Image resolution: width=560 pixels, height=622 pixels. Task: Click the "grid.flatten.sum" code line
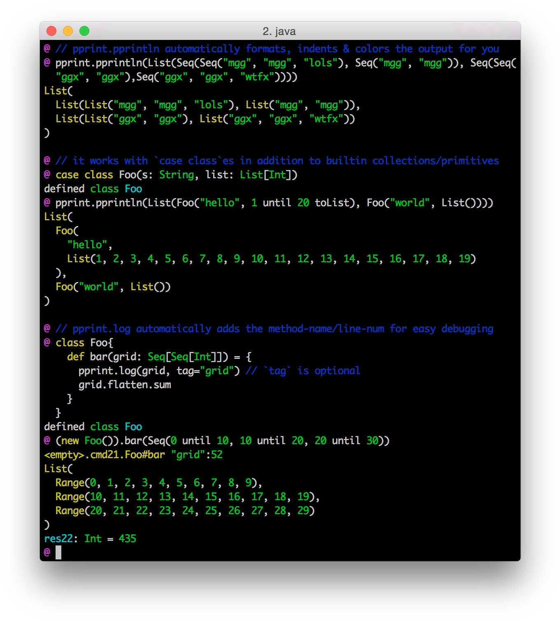[x=125, y=384]
